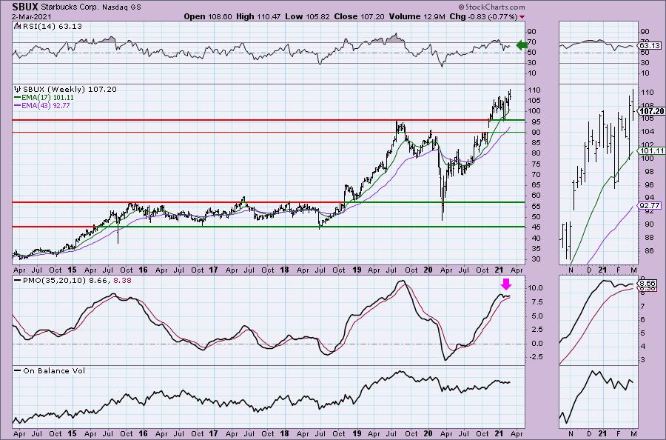
Task: Click the small line icon before RSI(14)
Action: click(x=17, y=26)
